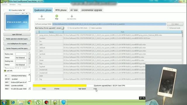This screenshot has width=187, height=105.
Task: Click the Windows Start orb
Action: (4, 102)
